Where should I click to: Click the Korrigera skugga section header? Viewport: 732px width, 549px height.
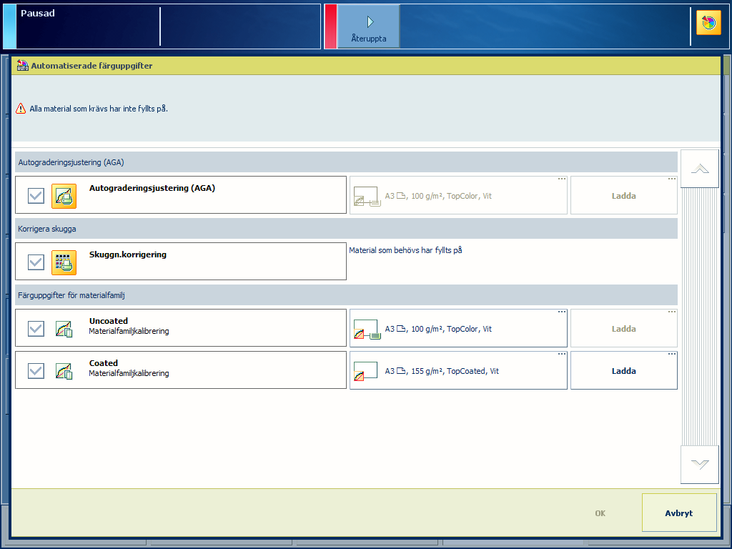(346, 229)
